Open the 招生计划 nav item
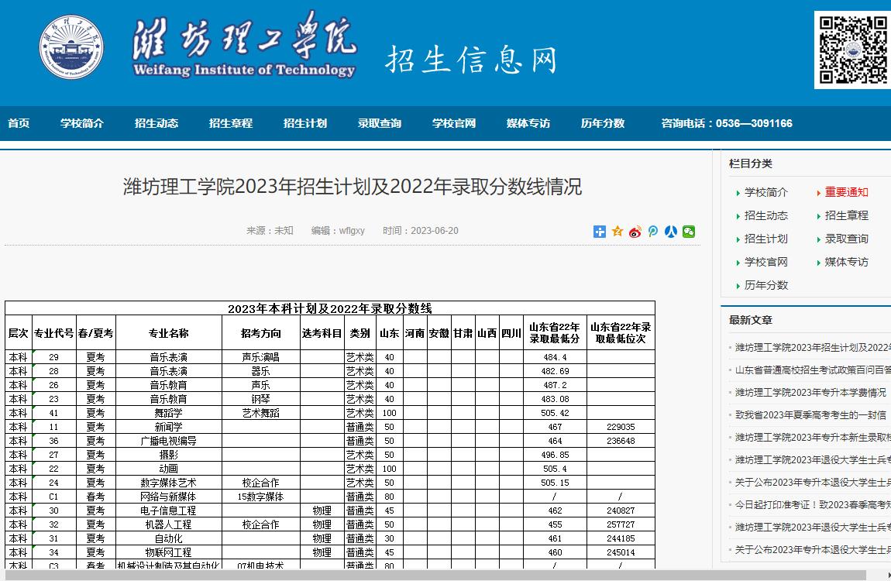The image size is (891, 581). (305, 123)
